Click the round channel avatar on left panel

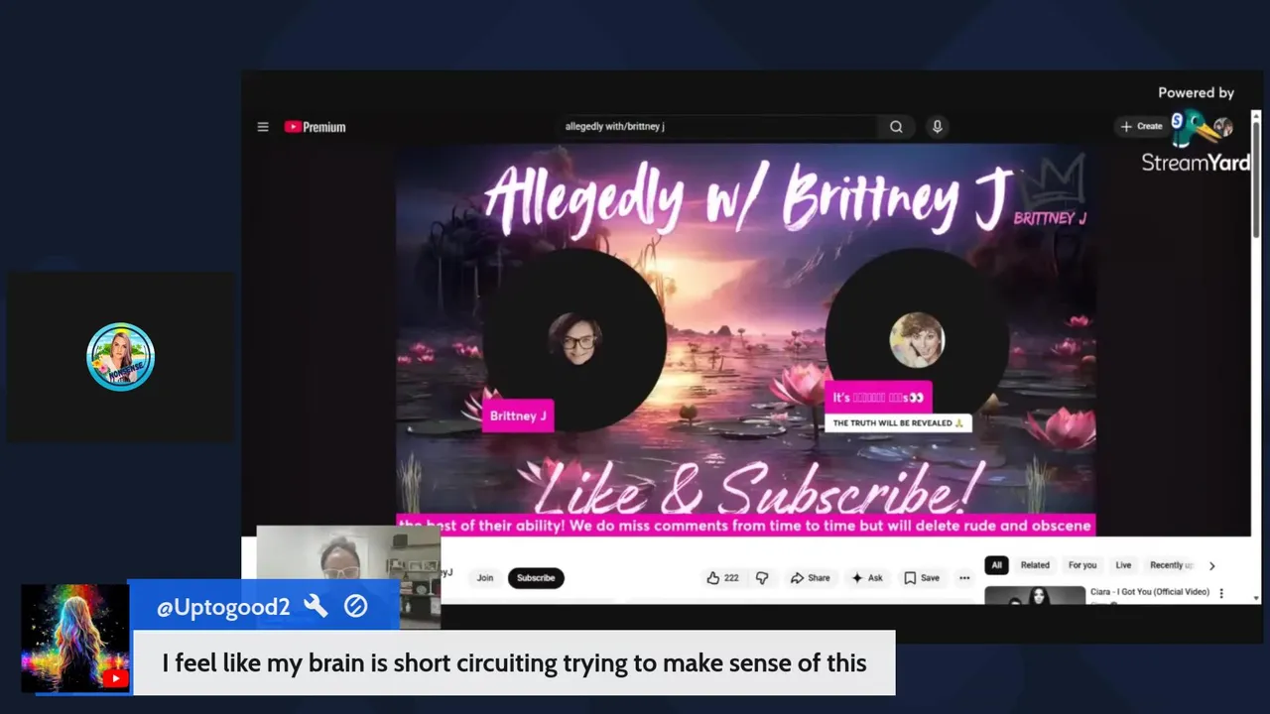pos(121,357)
